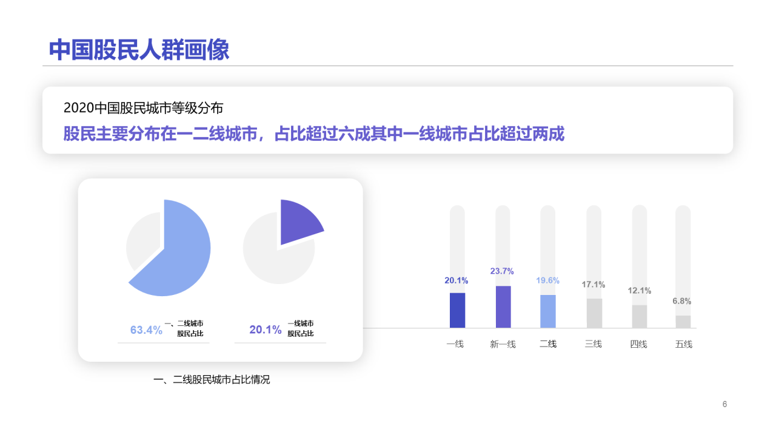Click the purple headline about 一二线城市
Viewport: 776px width, 437px height.
(x=313, y=134)
